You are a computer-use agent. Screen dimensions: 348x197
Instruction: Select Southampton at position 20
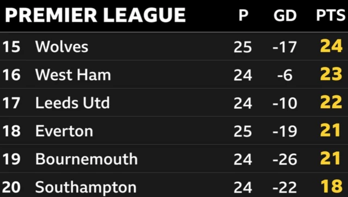point(86,187)
